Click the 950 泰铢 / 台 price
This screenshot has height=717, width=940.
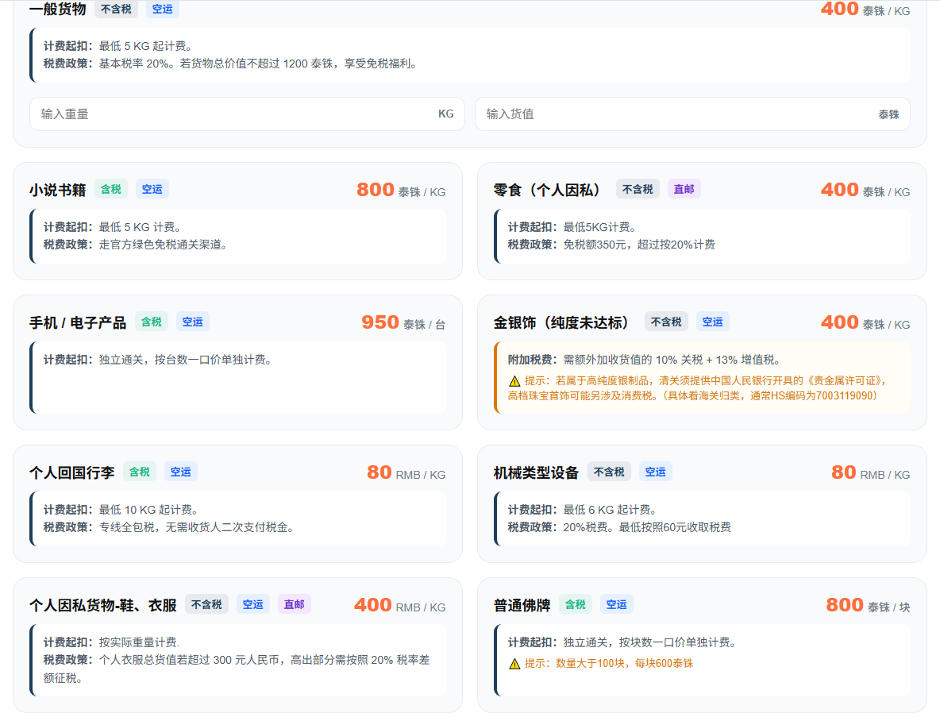tap(403, 322)
